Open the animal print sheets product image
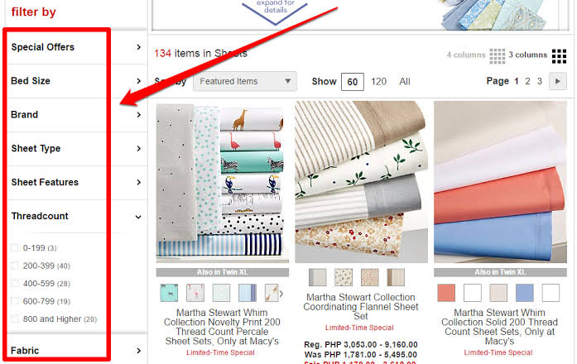The height and width of the screenshot is (364, 577). point(222,182)
